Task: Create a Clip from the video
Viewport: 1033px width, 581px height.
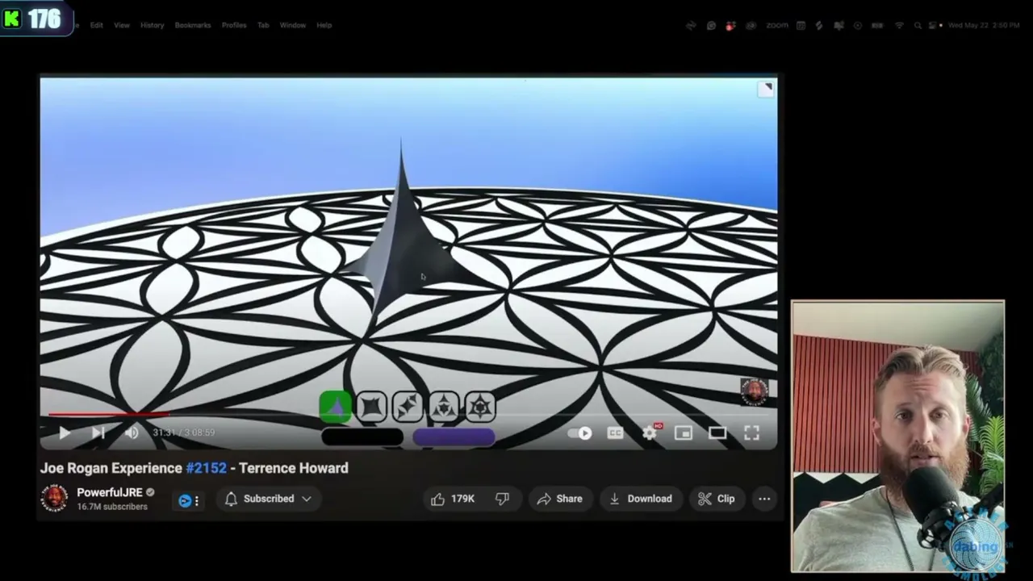Action: 717,499
